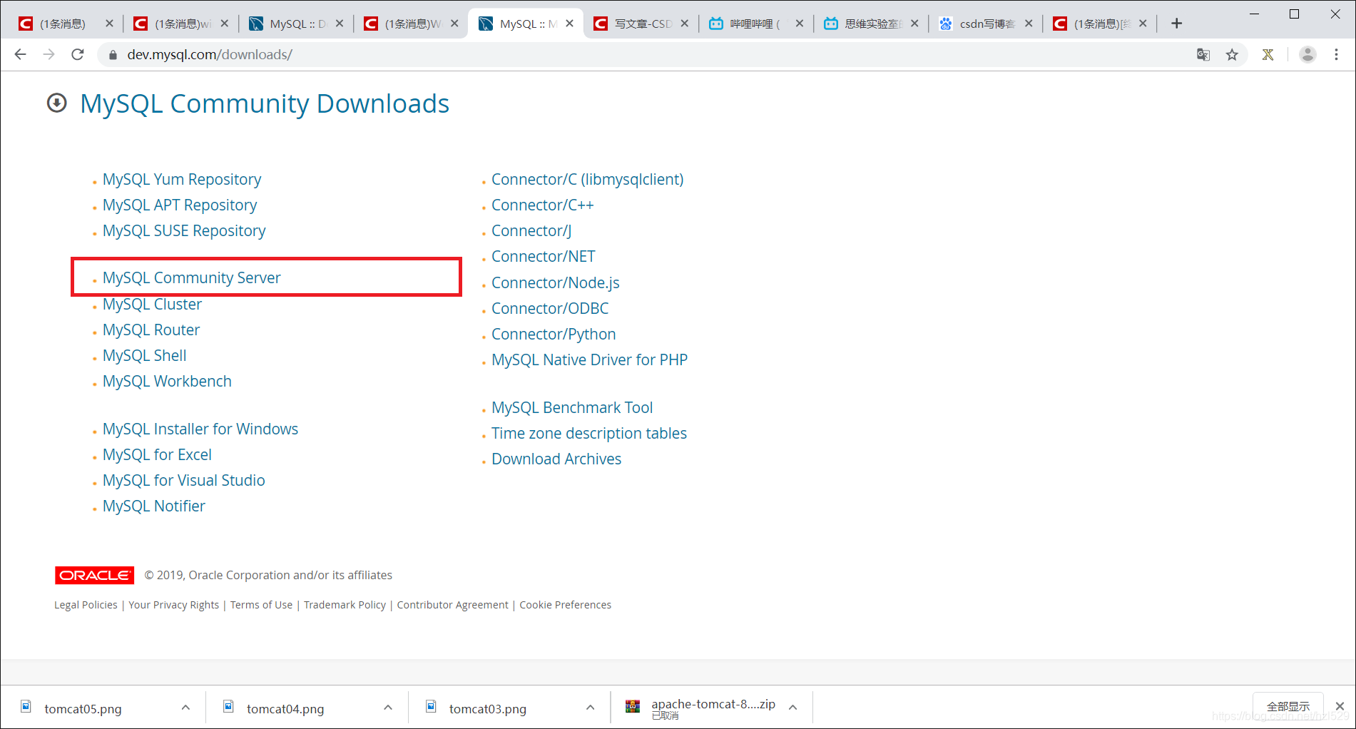Image resolution: width=1356 pixels, height=729 pixels.
Task: Open MySQL APT Repository link
Action: [180, 205]
